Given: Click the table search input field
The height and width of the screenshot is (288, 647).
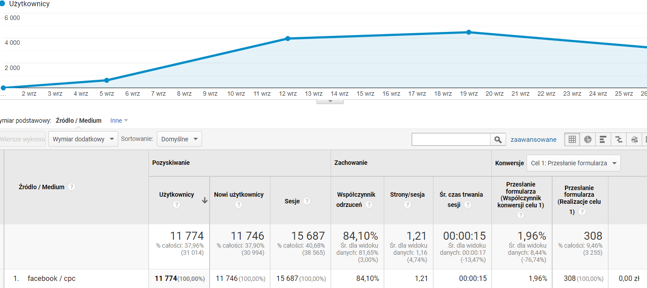Looking at the screenshot, I should coord(451,140).
